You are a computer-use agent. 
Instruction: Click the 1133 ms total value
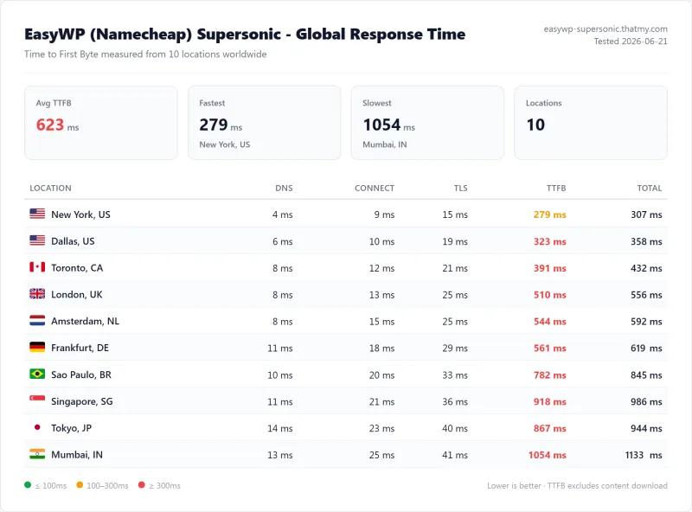point(644,455)
